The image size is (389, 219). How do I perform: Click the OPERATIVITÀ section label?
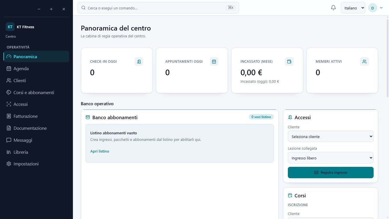click(x=18, y=47)
